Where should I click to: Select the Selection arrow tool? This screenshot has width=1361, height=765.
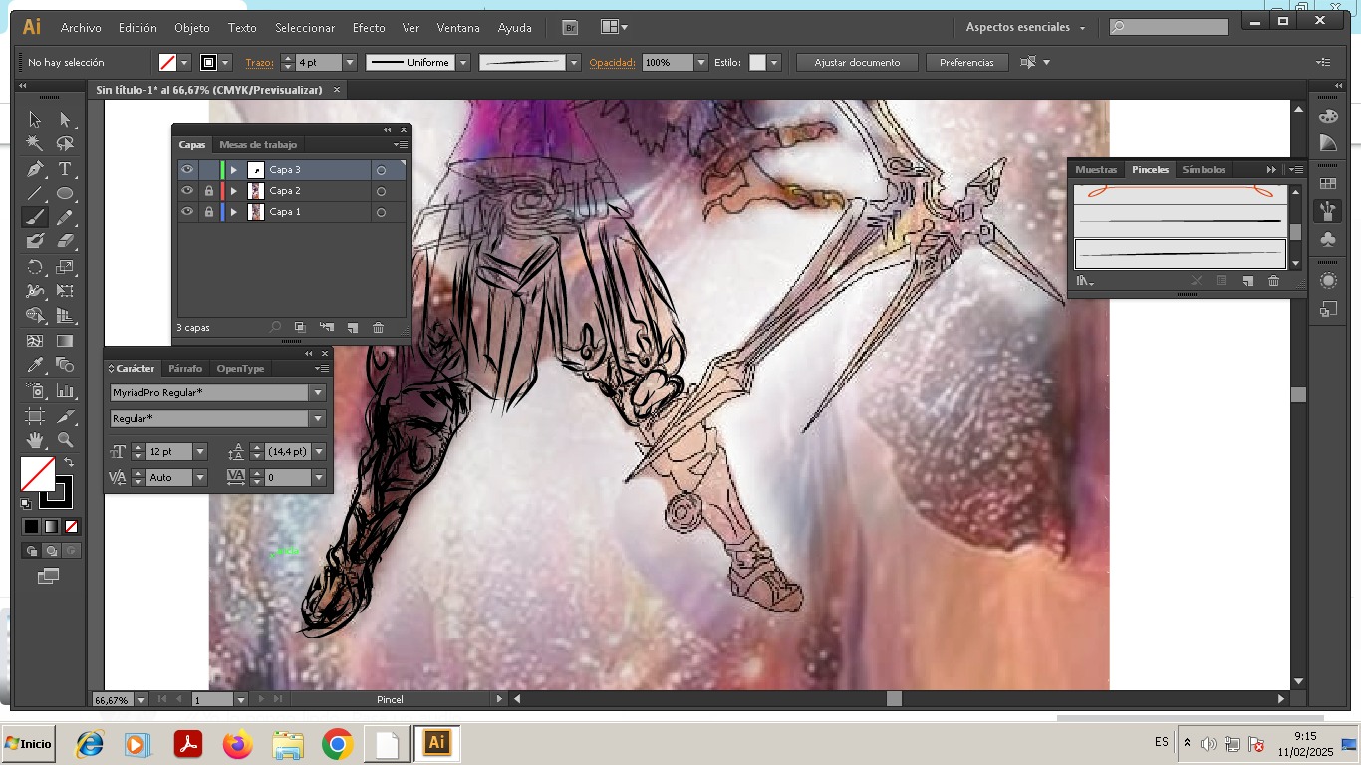point(35,120)
